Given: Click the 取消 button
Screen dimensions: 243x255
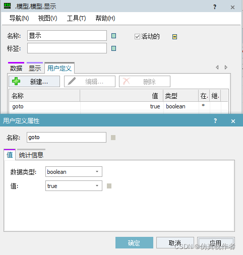Looking at the screenshot, I should 175,243.
